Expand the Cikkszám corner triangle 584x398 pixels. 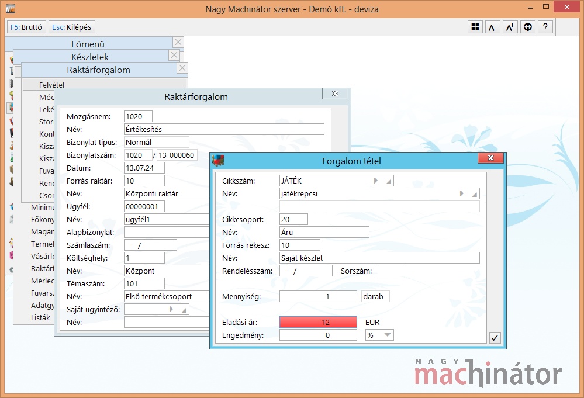(389, 182)
